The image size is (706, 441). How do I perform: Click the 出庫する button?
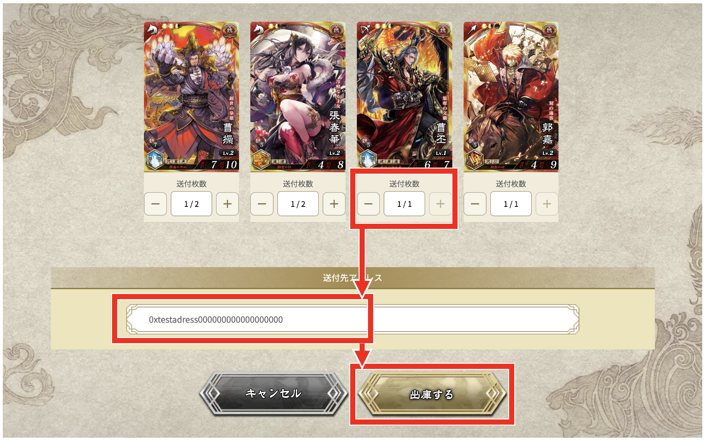click(x=432, y=394)
